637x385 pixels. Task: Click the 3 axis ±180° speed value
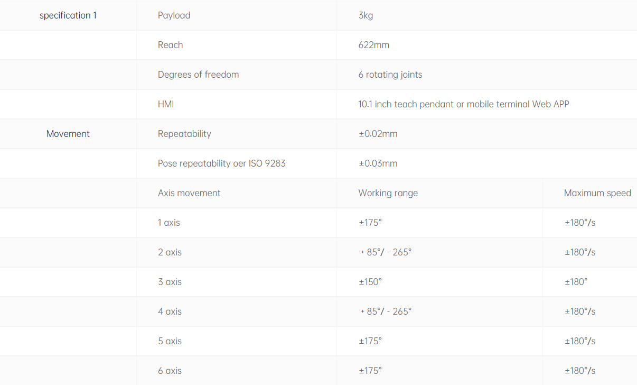click(576, 282)
